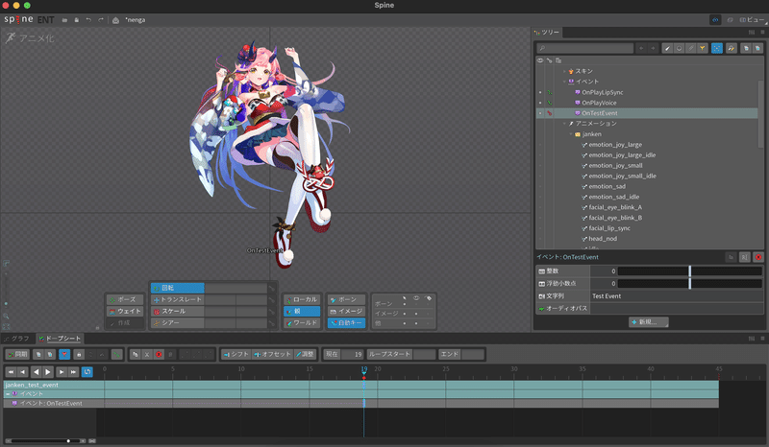Switch to the グラフ tab
769x447 pixels.
[x=17, y=339]
